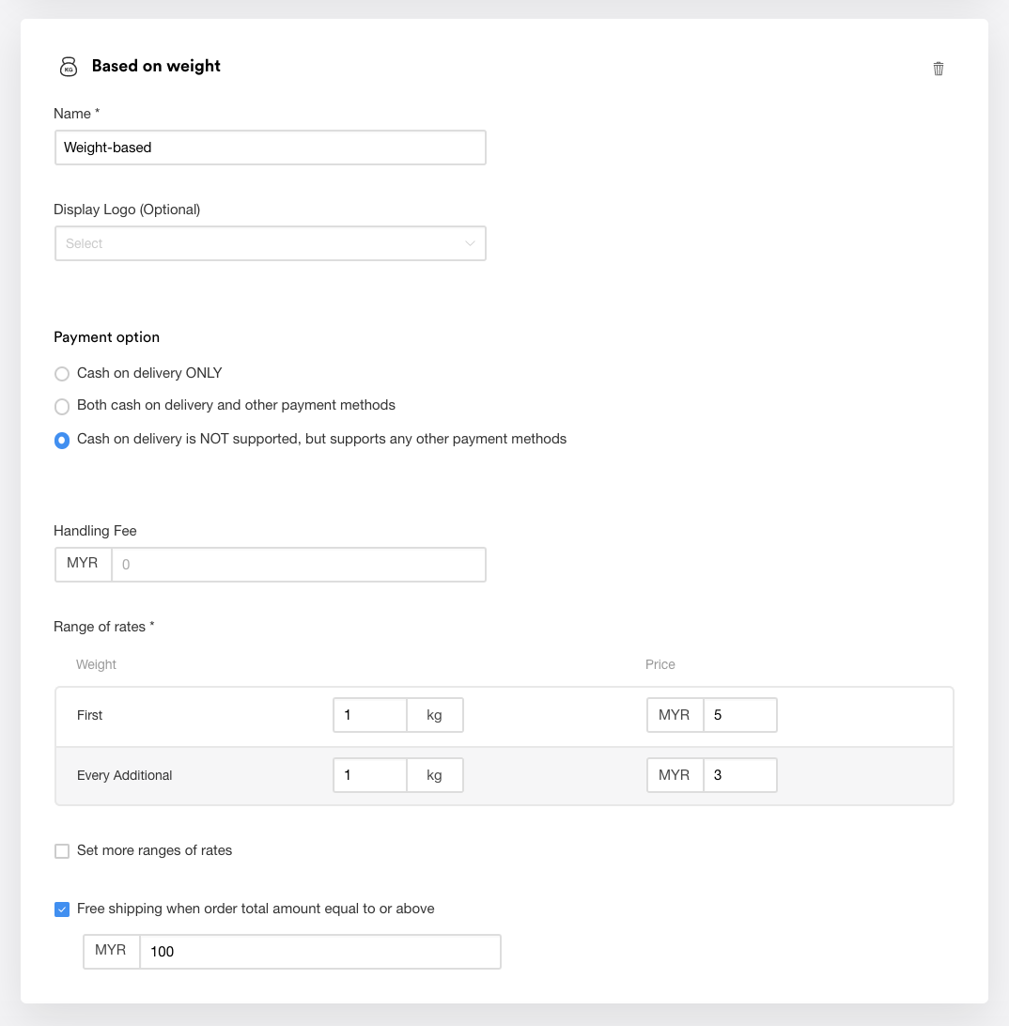
Task: Open the Display Logo select dropdown
Action: click(x=271, y=243)
